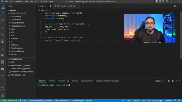Screen dimensions: 182x102
Task: Select the AWS Toolkit icon in activity bar
Action: (x=3, y=69)
